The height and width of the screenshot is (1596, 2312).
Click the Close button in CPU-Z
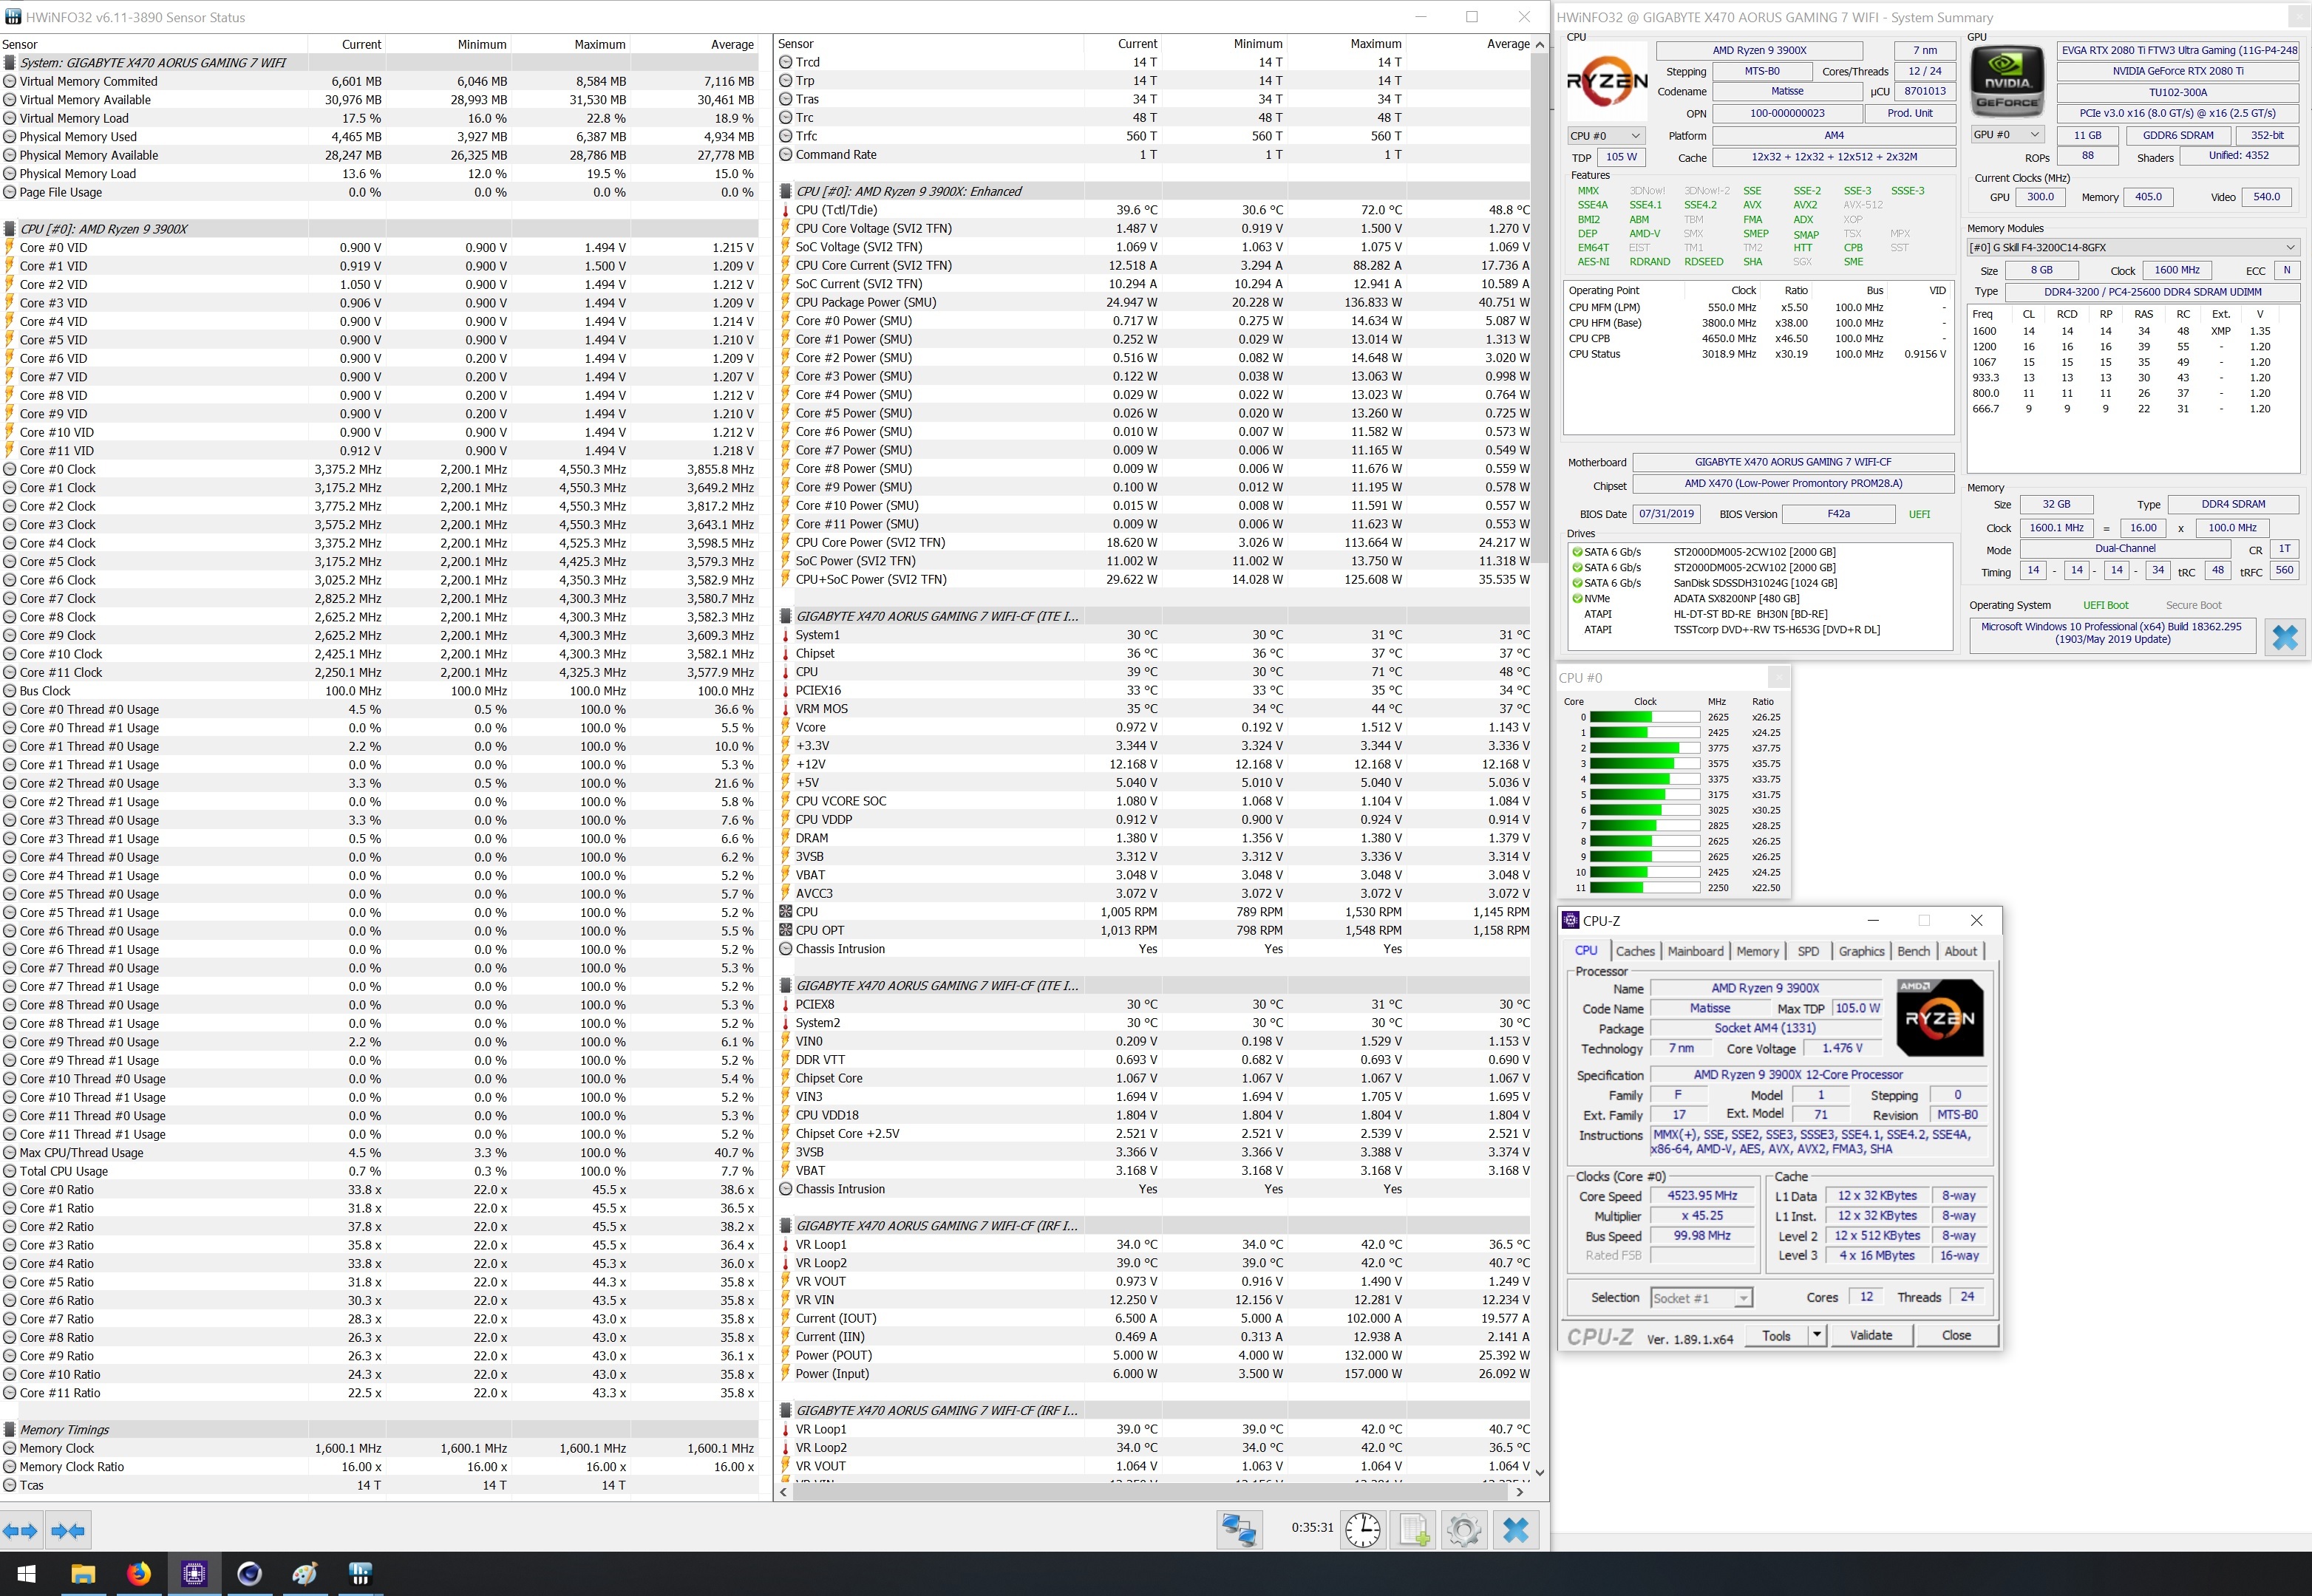click(x=1956, y=1335)
